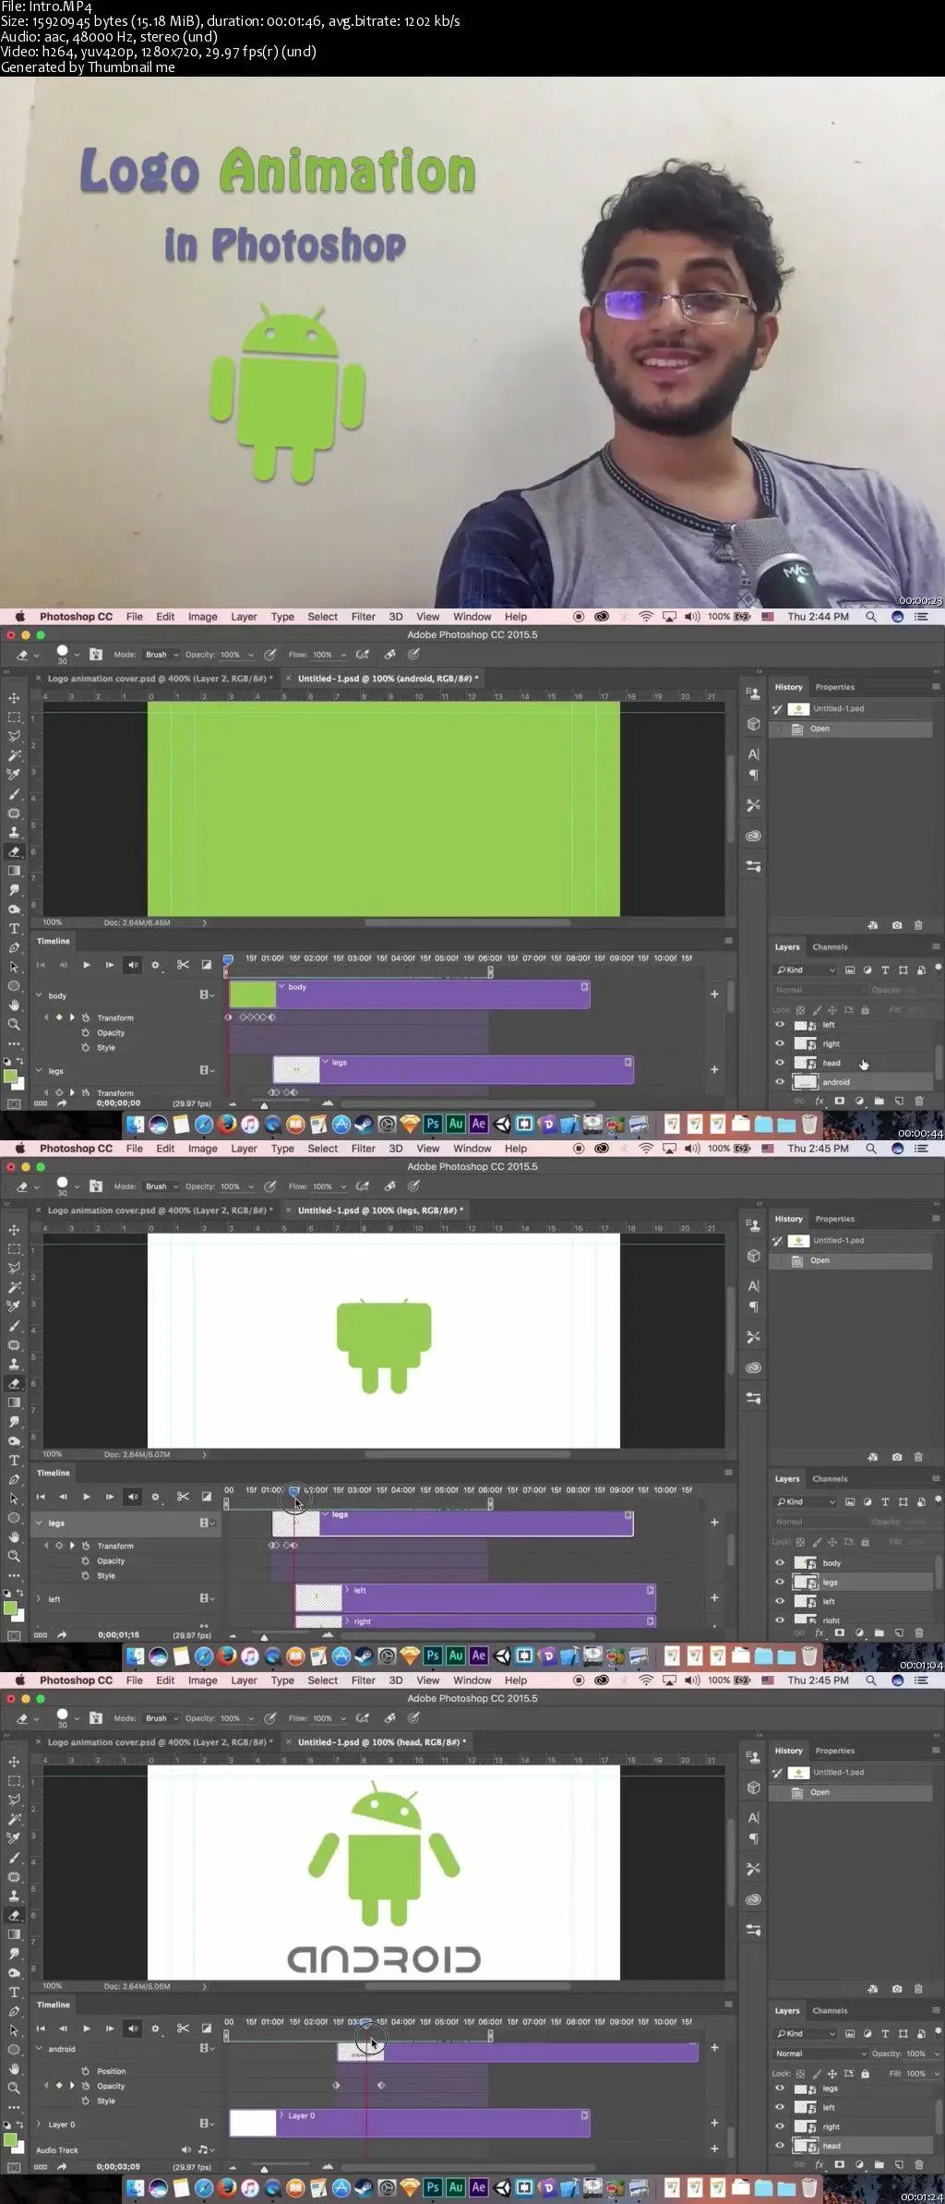The image size is (945, 2204).
Task: Open the After Effects dock icon in the 00:01:04 frame
Action: (478, 1656)
